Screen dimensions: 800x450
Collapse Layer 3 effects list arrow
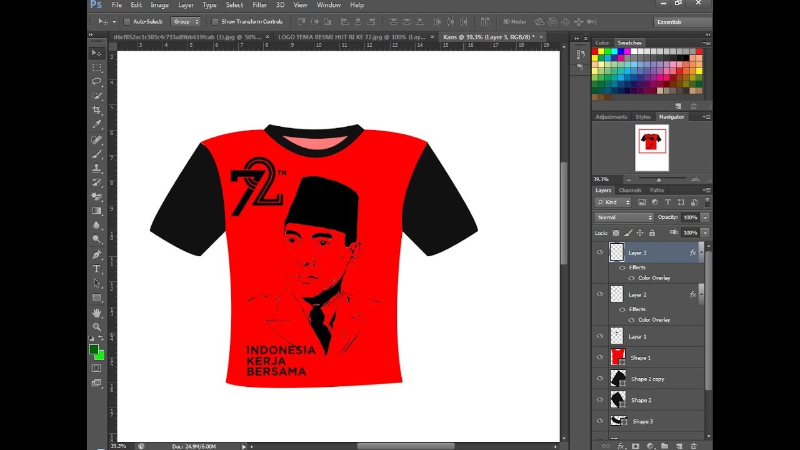701,252
